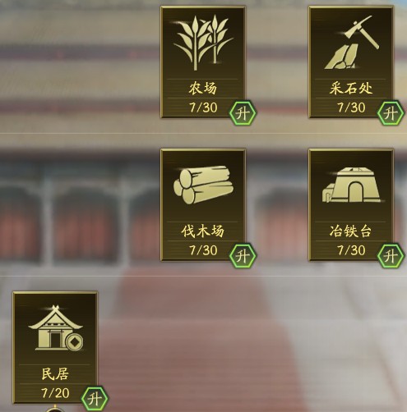
Task: Click the 7/20 level text on 民居
Action: 55,393
